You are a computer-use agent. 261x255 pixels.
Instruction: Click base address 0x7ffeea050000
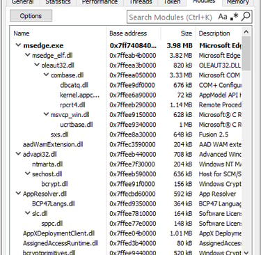click(x=133, y=75)
